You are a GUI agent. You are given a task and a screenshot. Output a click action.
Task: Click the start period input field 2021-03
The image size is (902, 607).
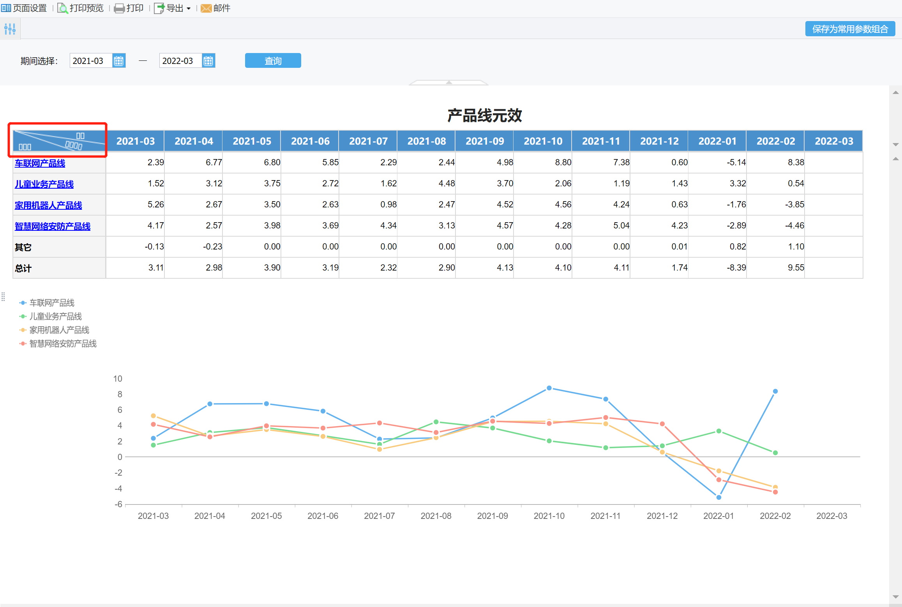(x=90, y=61)
